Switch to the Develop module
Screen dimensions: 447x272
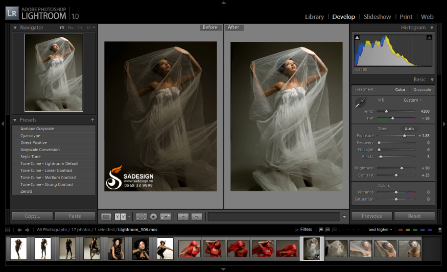343,17
